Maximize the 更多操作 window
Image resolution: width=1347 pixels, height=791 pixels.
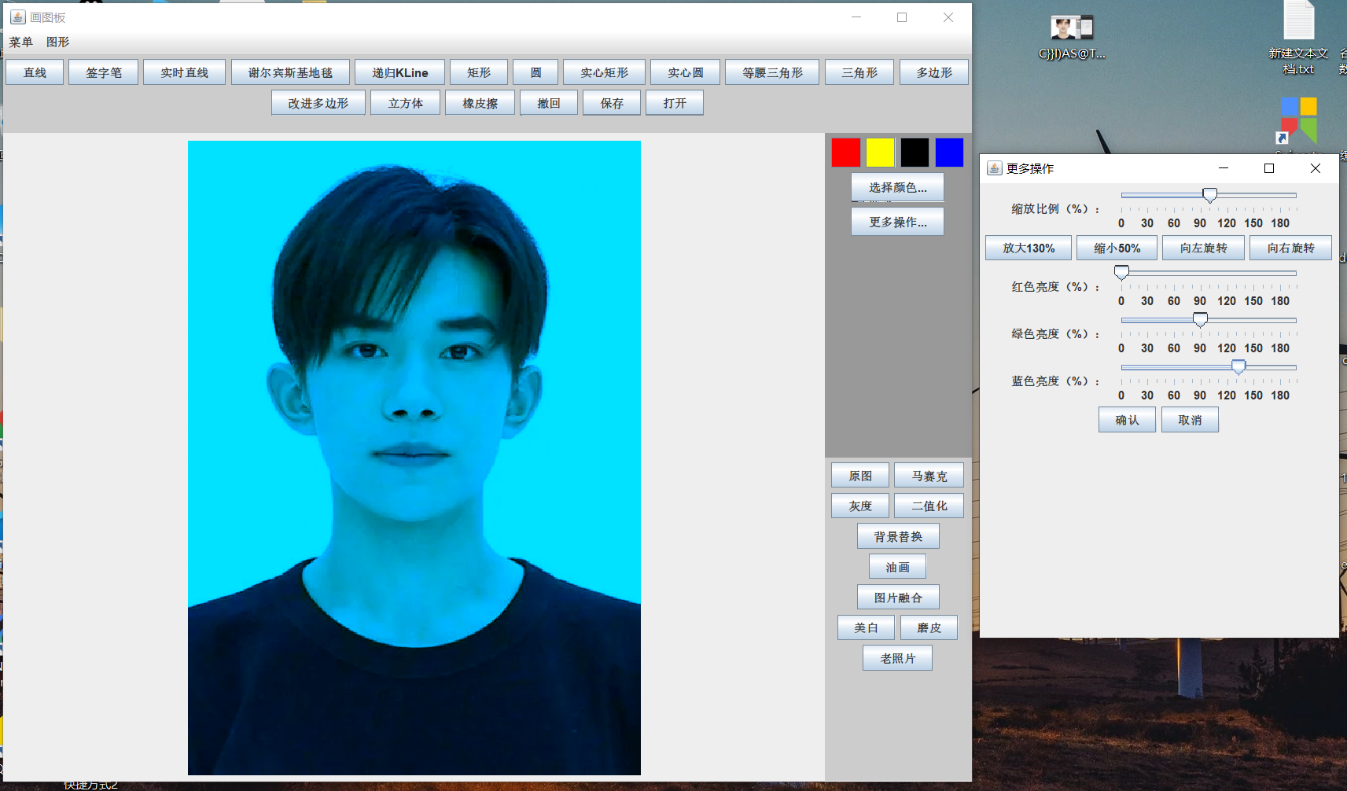click(1269, 168)
